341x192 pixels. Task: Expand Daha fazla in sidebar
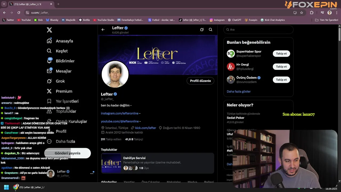click(x=61, y=141)
